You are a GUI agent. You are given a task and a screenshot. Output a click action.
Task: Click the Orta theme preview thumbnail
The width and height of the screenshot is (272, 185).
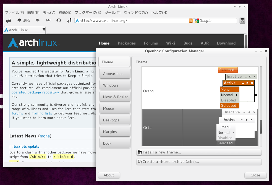pos(237,128)
